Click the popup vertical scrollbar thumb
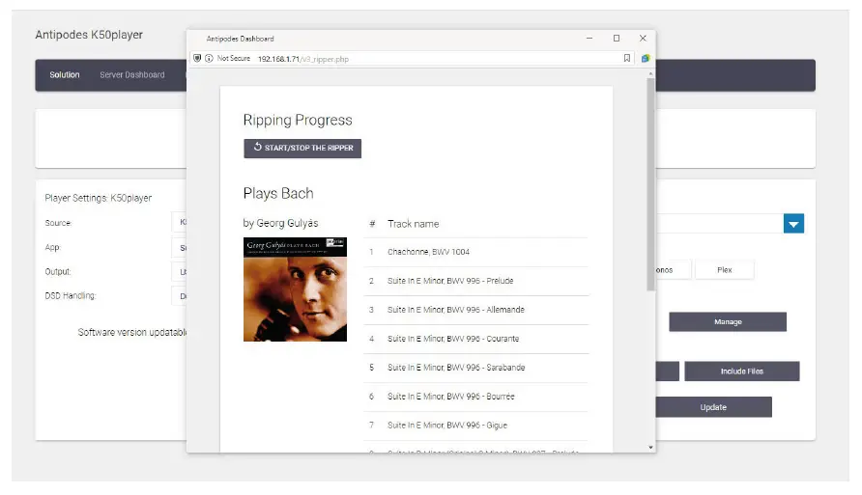This screenshot has width=862, height=495. pos(651,184)
